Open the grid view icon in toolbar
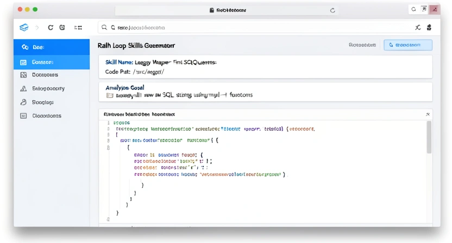Image resolution: width=452 pixels, height=243 pixels. point(78,28)
